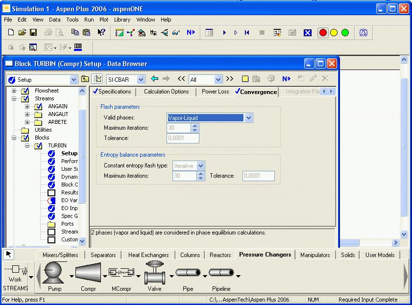Click the New file icon
Viewport: 412px width, 305px height.
[11, 32]
